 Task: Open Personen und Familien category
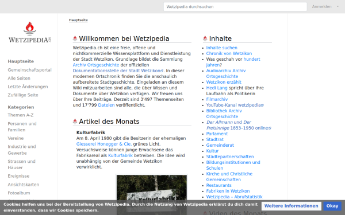click(22, 127)
